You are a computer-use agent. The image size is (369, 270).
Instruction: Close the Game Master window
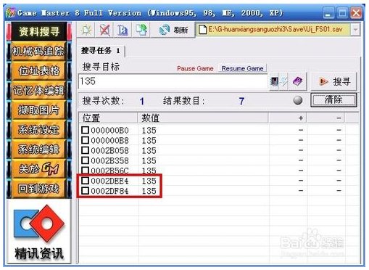coord(356,12)
